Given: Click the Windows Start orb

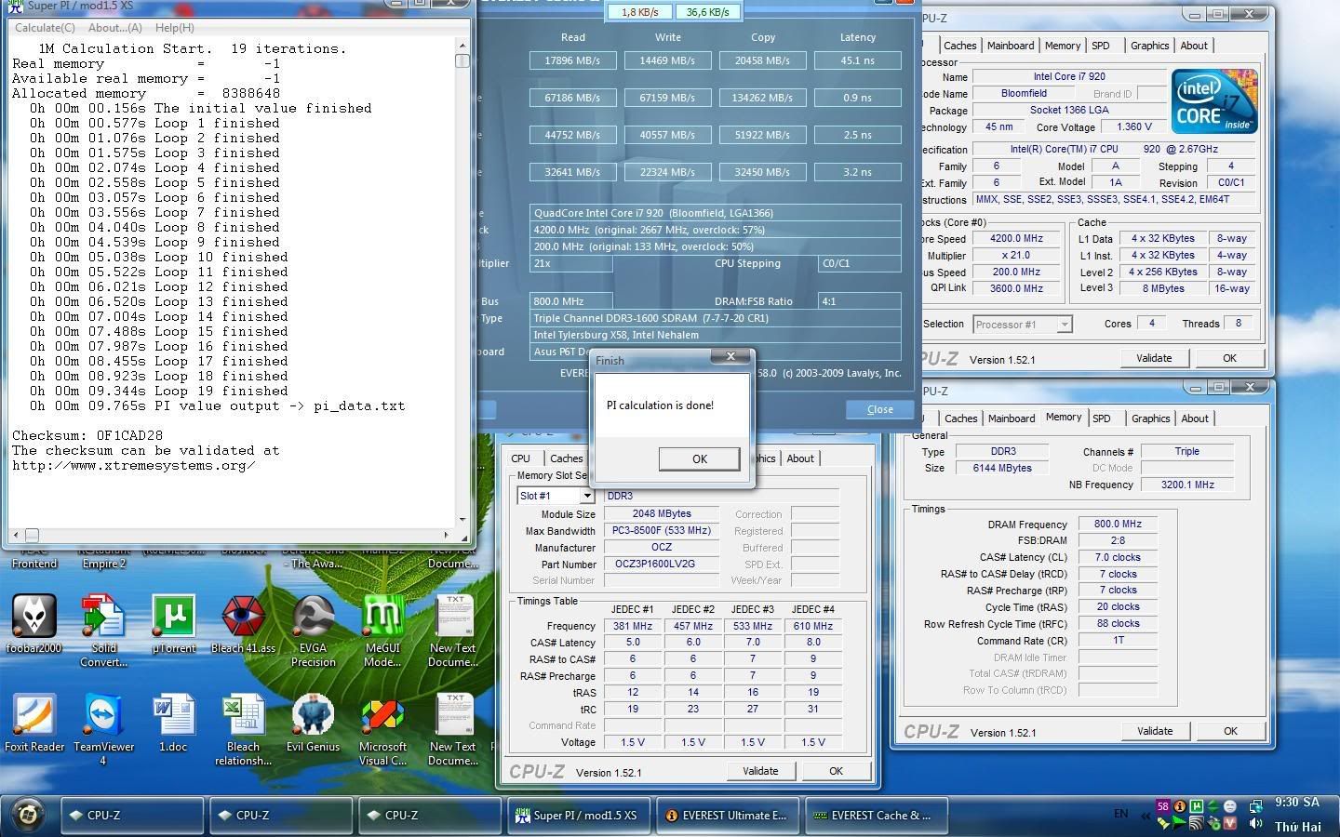Looking at the screenshot, I should click(x=28, y=815).
